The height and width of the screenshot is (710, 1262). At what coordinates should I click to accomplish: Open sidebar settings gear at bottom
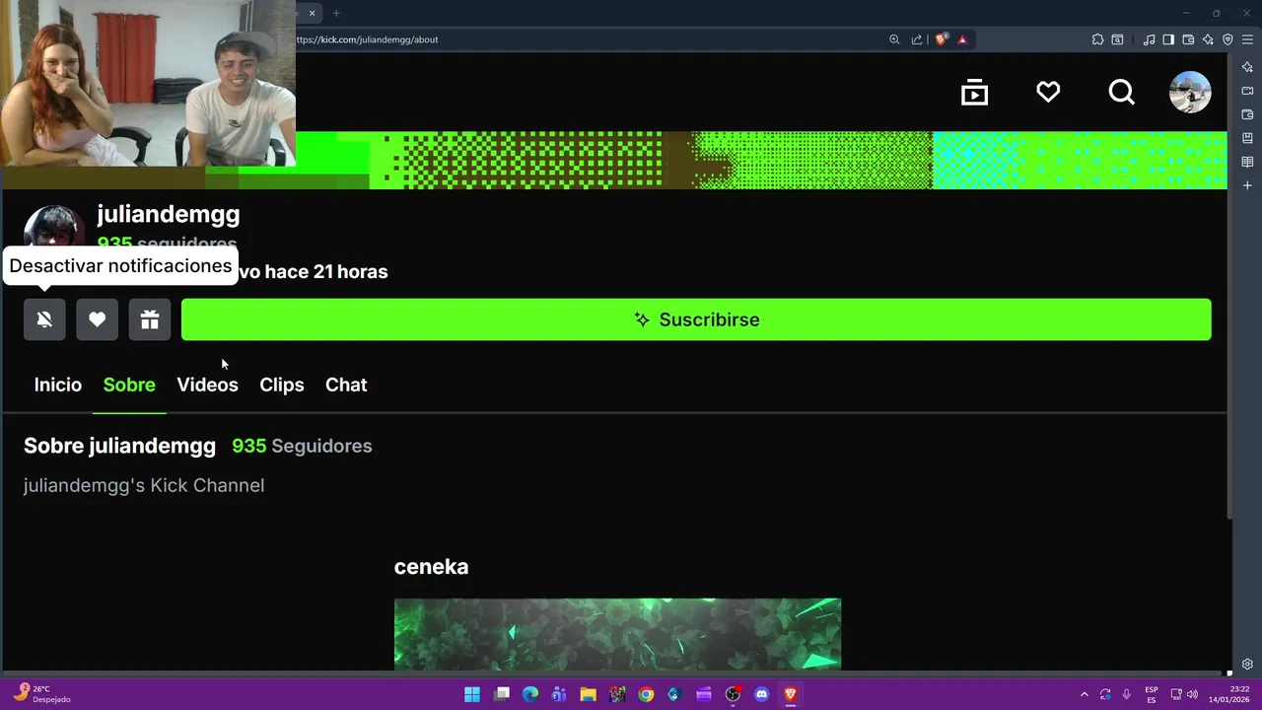click(1247, 664)
